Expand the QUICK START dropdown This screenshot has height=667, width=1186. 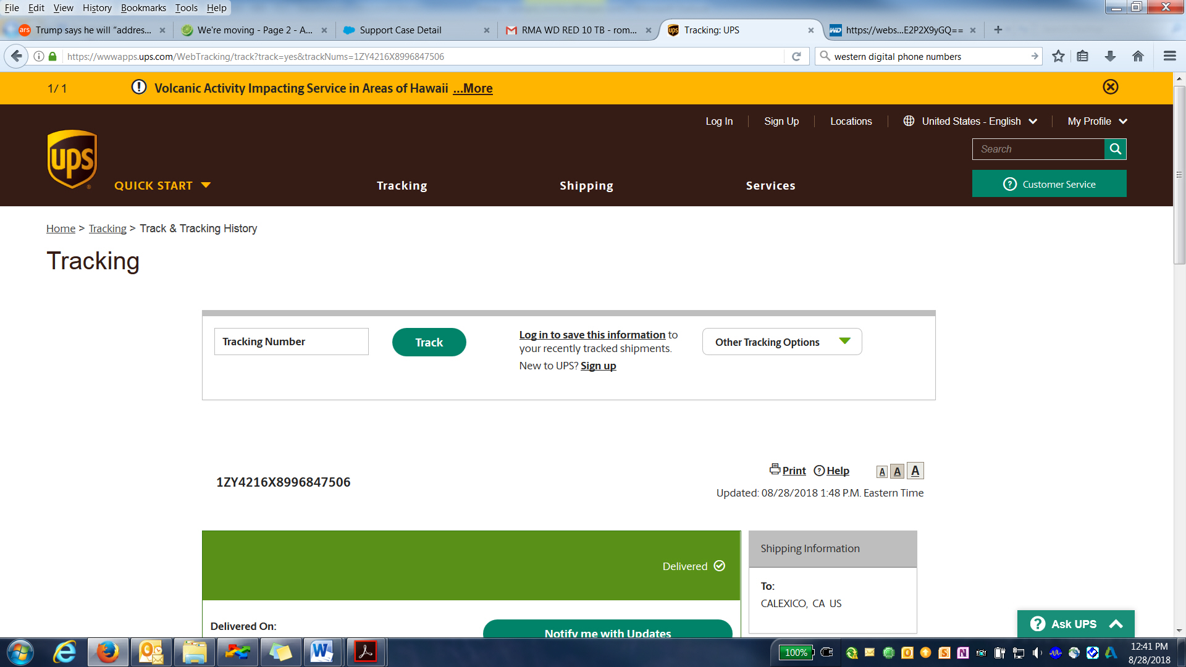click(162, 185)
